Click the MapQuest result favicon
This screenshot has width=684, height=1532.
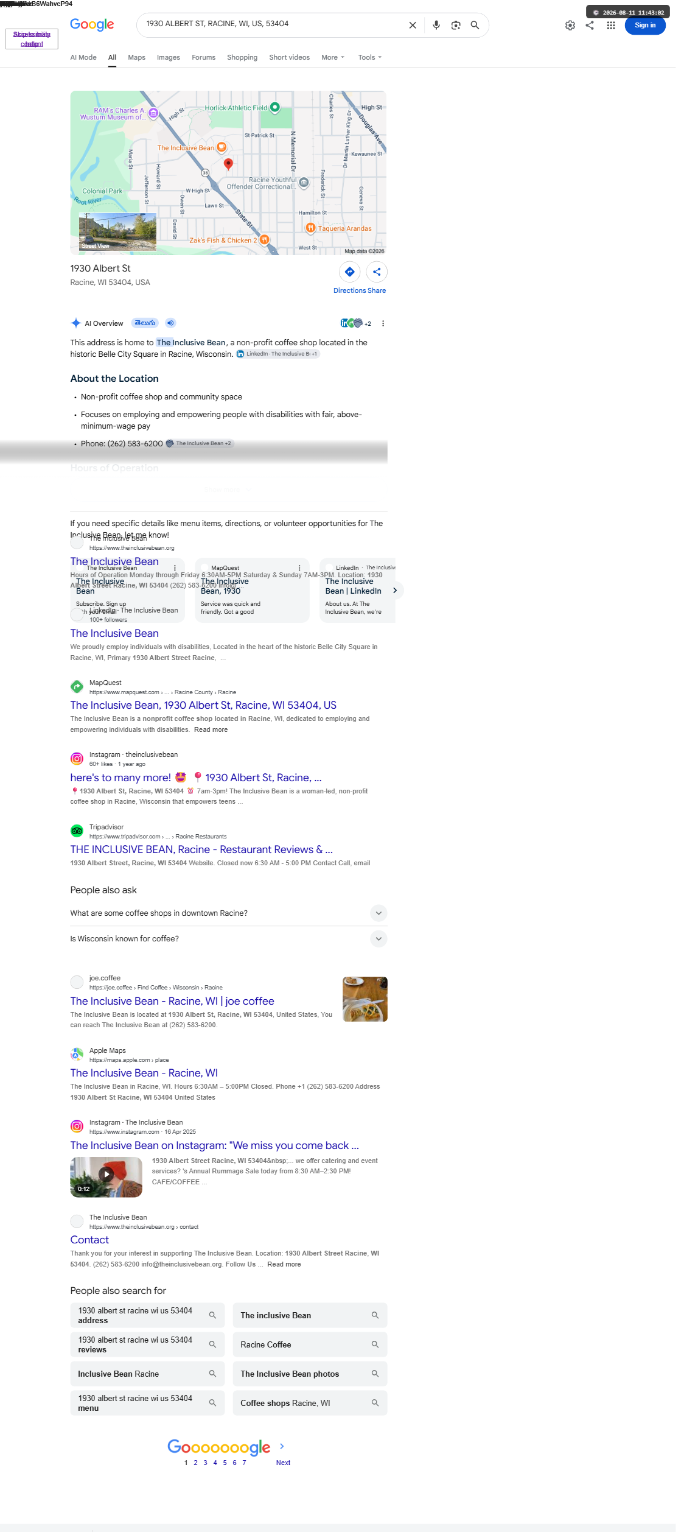click(77, 687)
